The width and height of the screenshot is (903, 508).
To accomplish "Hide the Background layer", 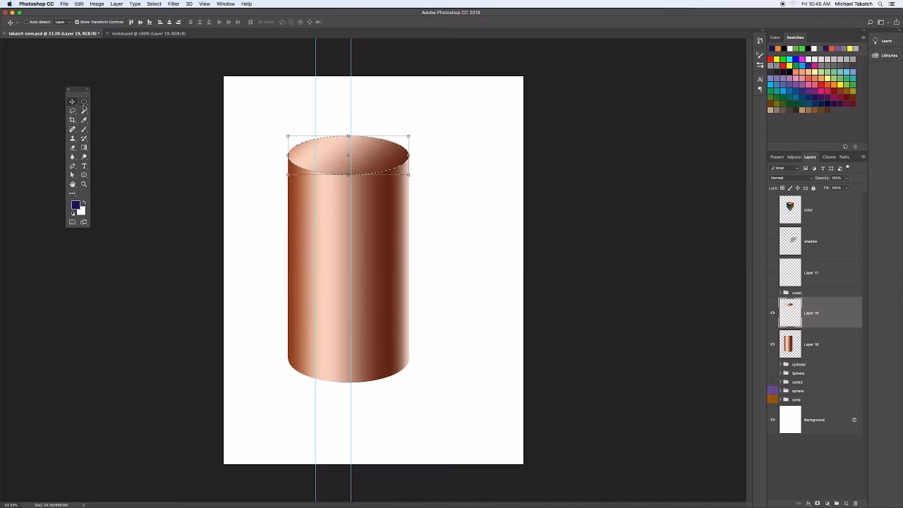I will (x=772, y=420).
